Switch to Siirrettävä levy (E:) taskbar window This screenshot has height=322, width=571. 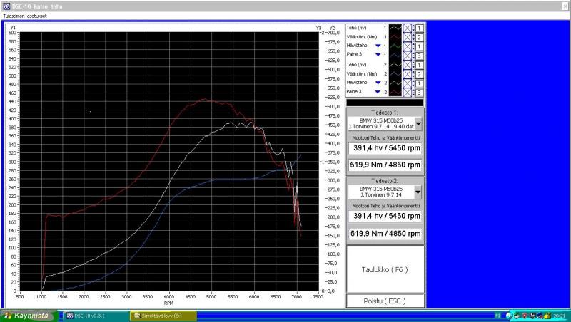tap(161, 316)
